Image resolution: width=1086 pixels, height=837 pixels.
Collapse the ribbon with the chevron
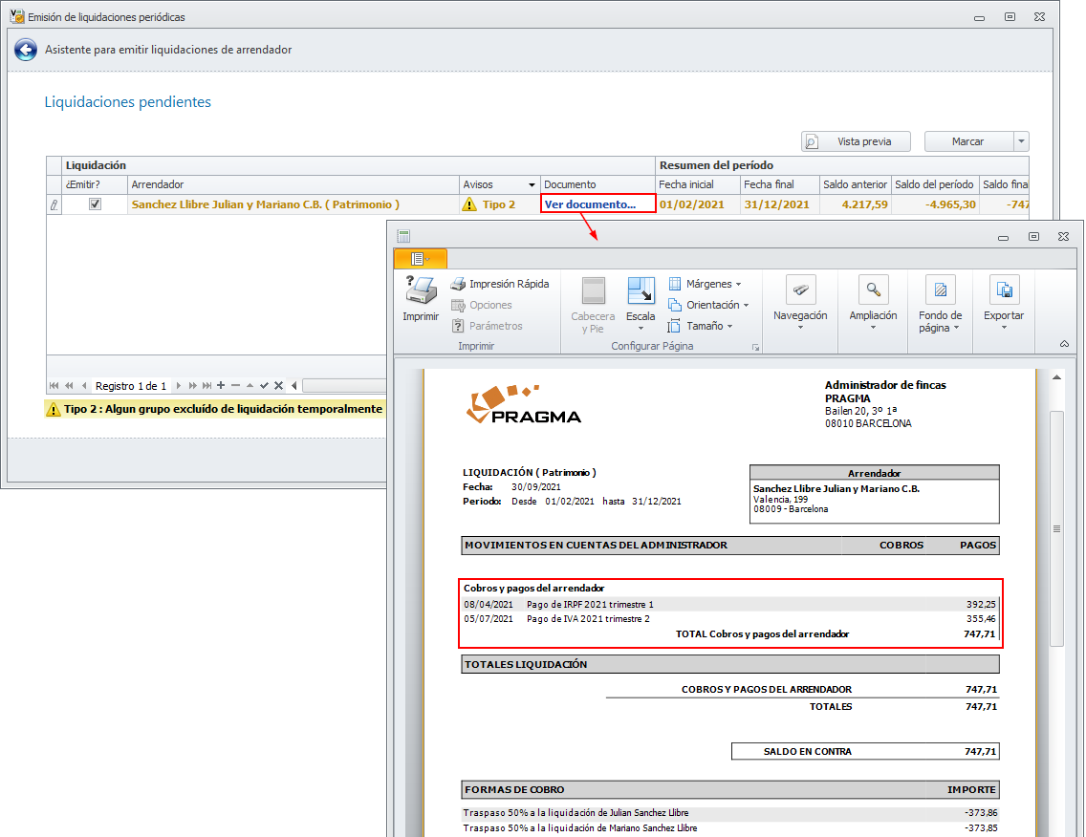click(x=1065, y=344)
